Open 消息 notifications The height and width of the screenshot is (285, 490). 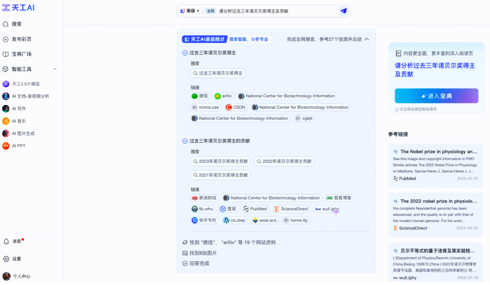(x=13, y=241)
